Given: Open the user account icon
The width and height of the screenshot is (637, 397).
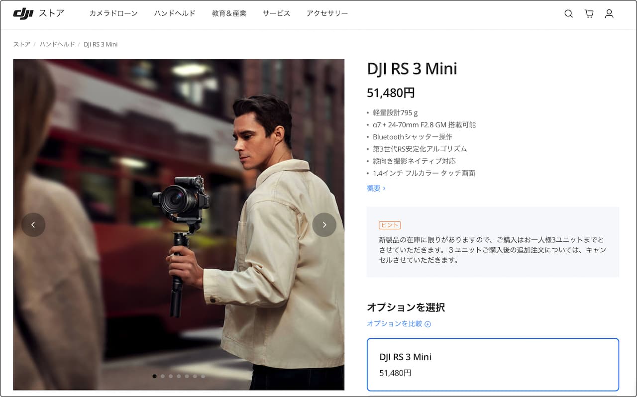Looking at the screenshot, I should (x=609, y=14).
